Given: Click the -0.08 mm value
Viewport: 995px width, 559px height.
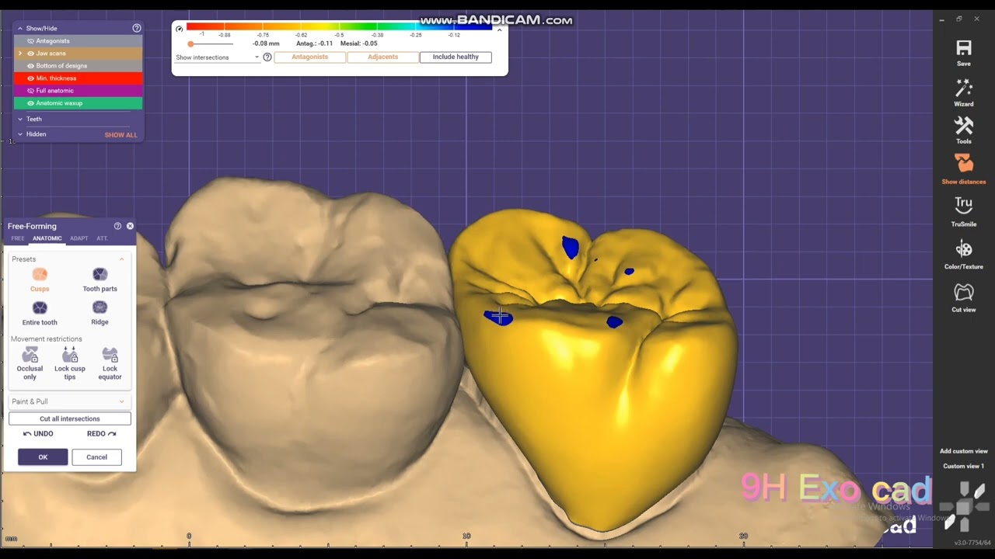Looking at the screenshot, I should click(x=267, y=43).
